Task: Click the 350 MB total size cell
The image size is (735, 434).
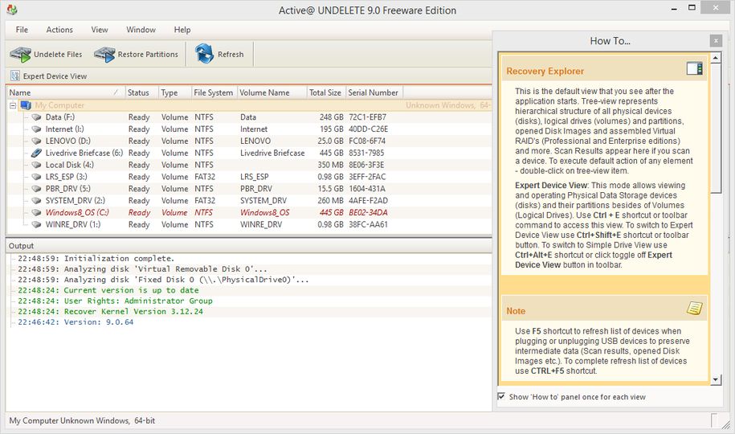Action: tap(330, 165)
